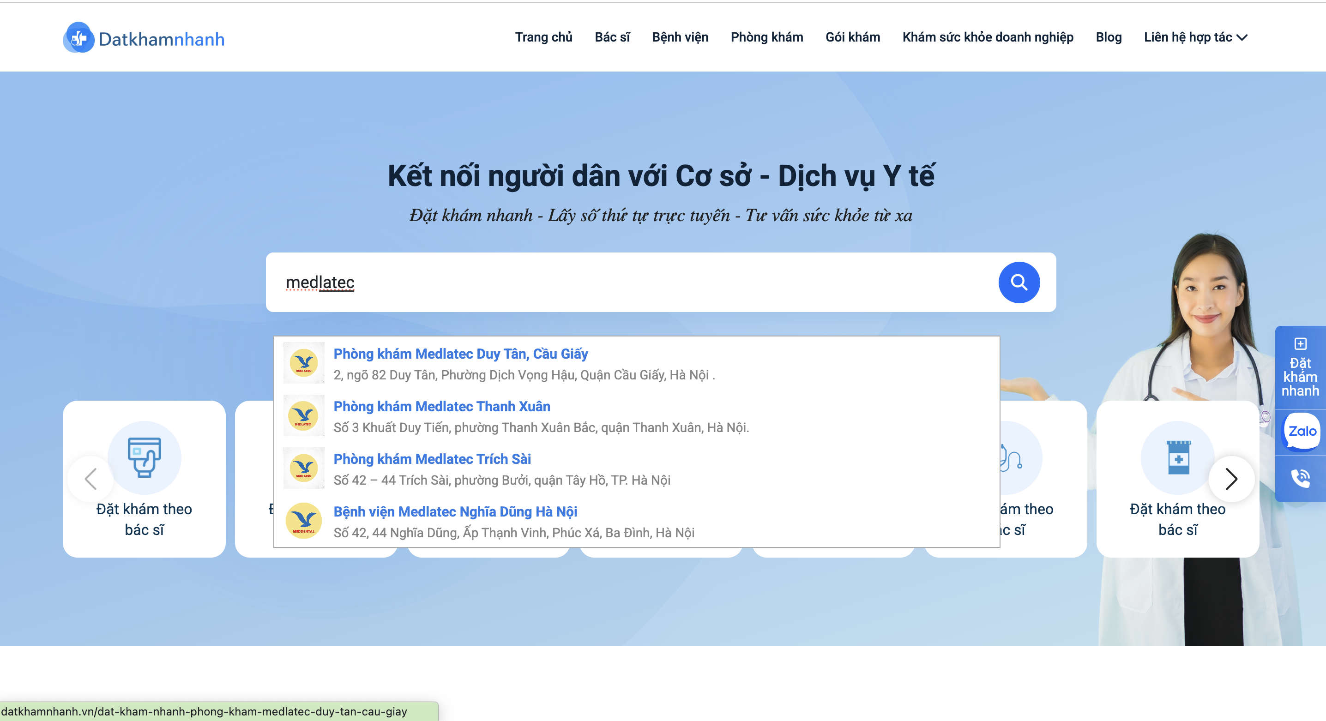Click the phone call icon
Image resolution: width=1326 pixels, height=721 pixels.
coord(1300,479)
